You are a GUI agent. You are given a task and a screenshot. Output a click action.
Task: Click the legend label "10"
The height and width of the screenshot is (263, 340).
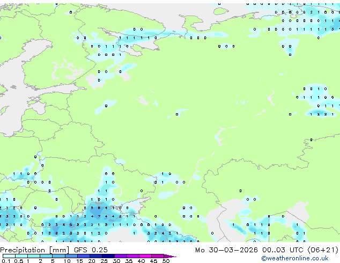coord(67,261)
